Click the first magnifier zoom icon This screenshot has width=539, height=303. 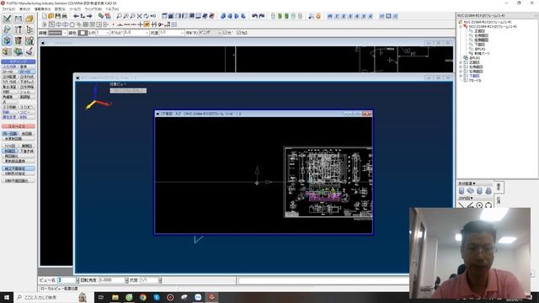[x=120, y=16]
